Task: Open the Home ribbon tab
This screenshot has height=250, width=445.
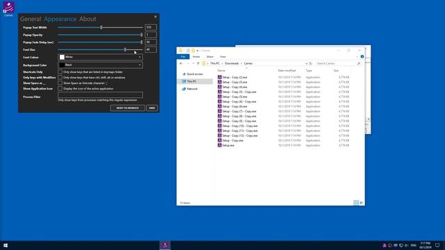Action: pos(196,57)
